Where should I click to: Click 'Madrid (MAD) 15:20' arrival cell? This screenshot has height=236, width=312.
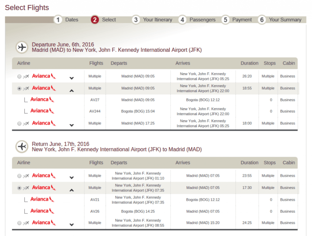(203, 223)
